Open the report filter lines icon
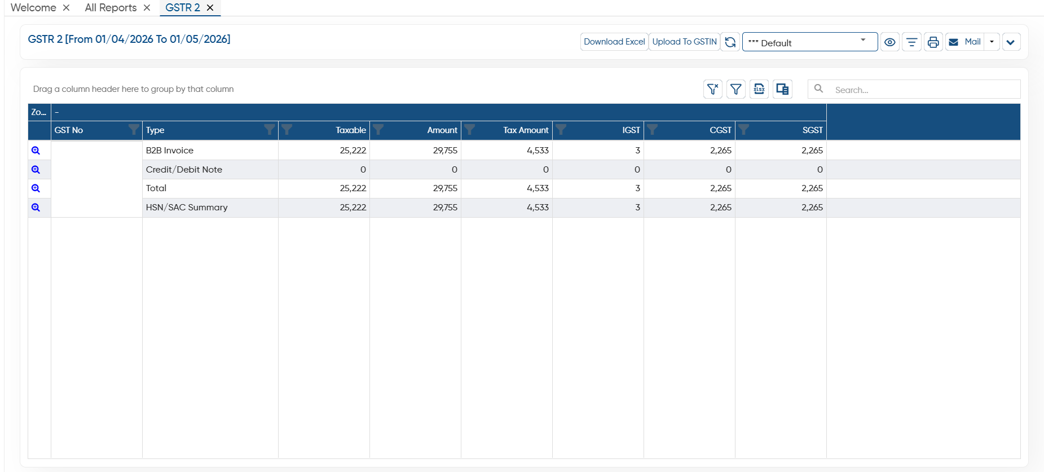 (911, 42)
